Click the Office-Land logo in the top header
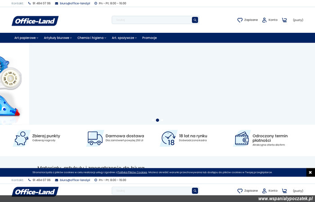 (35, 21)
